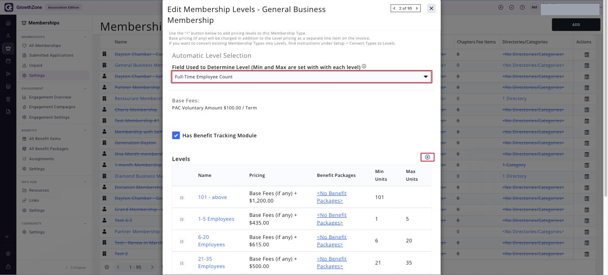The width and height of the screenshot is (608, 275).
Task: Click the Directories/Categories column header
Action: tap(525, 42)
